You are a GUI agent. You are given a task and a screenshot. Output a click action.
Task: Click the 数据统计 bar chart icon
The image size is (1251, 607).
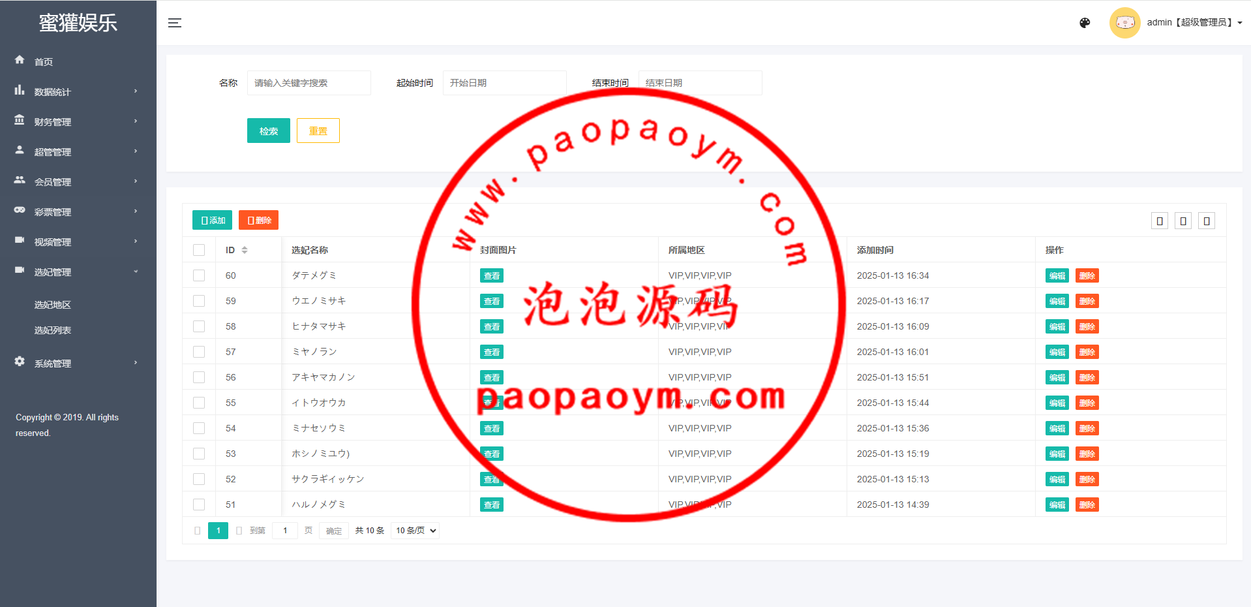click(x=20, y=90)
